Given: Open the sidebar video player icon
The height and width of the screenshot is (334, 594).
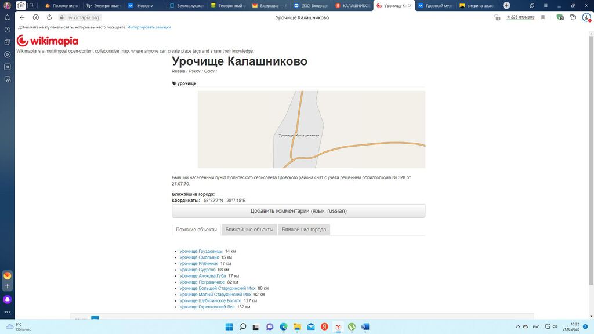Looking at the screenshot, I should tap(8, 55).
